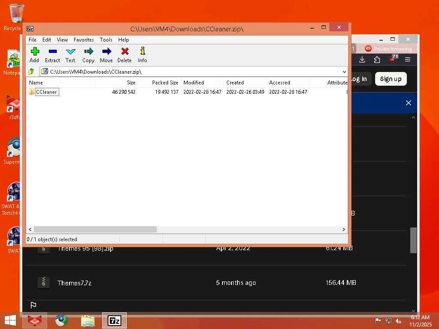Click the Add toolbar icon in 7-Zip
Screen dimensions: 439x329
[x=34, y=54]
